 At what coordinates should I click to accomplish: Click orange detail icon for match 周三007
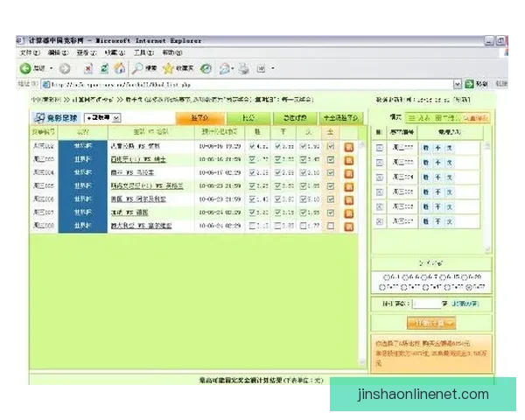349,213
